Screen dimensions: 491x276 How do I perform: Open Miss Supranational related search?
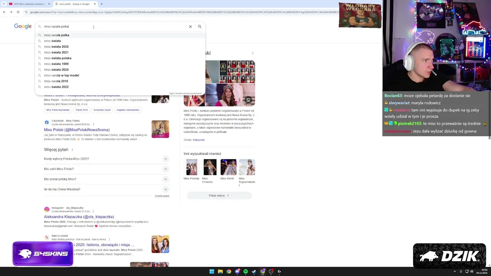(x=247, y=172)
